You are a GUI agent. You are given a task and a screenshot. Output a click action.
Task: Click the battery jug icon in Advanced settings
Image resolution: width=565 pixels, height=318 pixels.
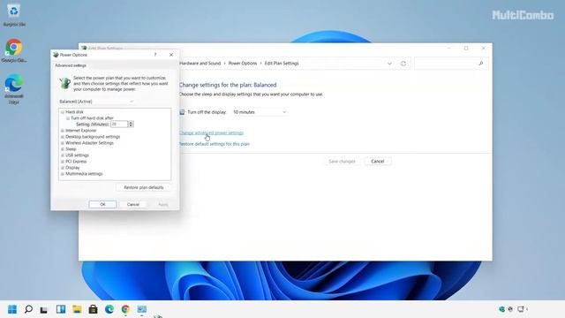64,83
